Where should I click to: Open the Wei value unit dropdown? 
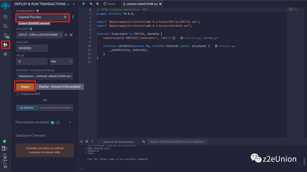(61, 61)
